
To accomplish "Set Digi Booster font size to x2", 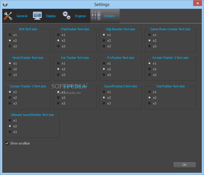I will pos(104,41).
